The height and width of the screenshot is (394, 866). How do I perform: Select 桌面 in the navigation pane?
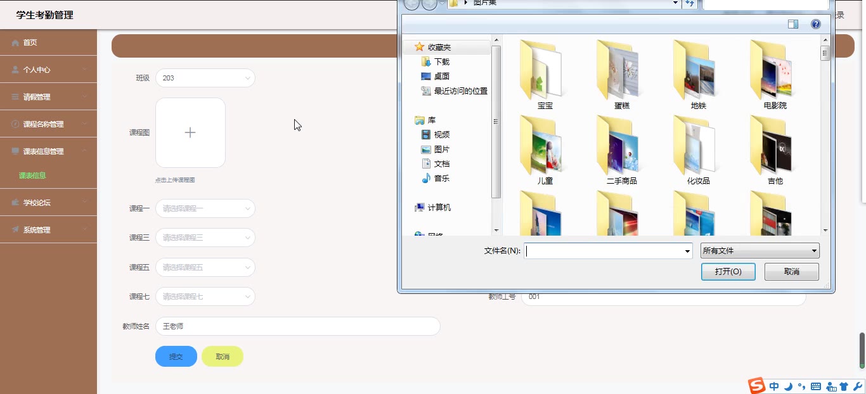point(441,77)
